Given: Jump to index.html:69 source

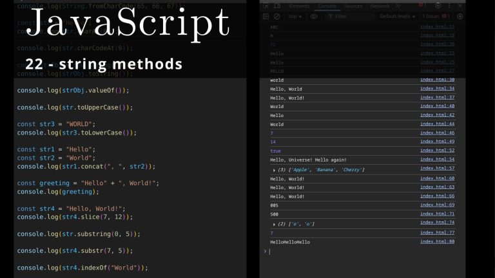Looking at the screenshot, I should [x=437, y=205].
